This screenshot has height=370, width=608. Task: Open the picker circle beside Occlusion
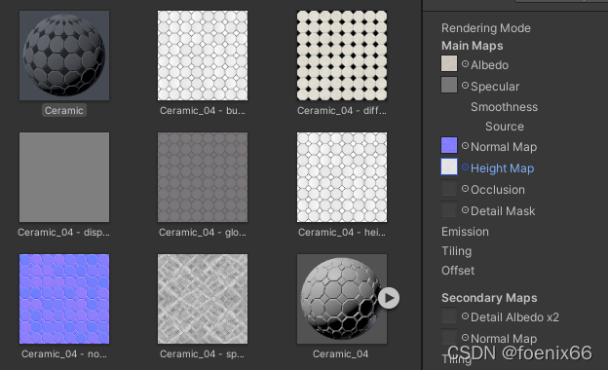(466, 189)
